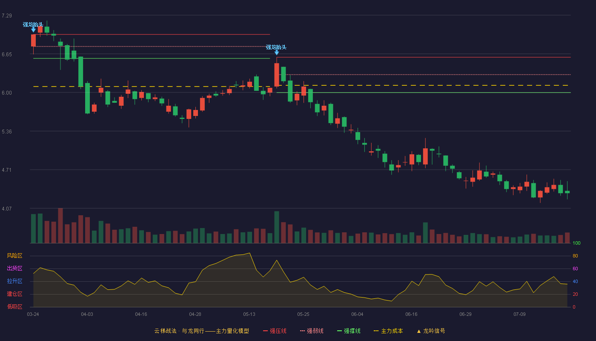Image resolution: width=596 pixels, height=341 pixels.
Task: Click the 04-16 date label
Action: (x=141, y=314)
